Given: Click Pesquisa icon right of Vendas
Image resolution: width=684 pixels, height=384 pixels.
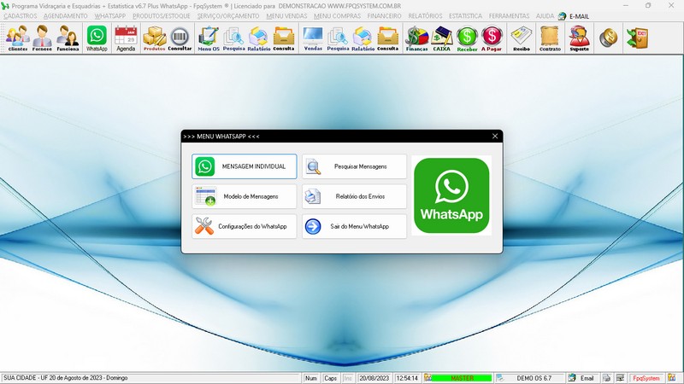Looking at the screenshot, I should 338,38.
